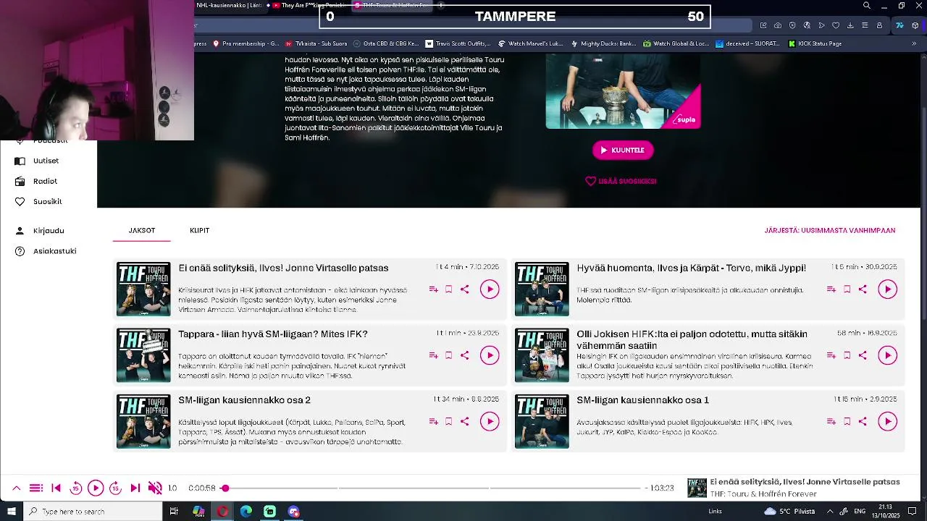Bookmark 'Hyvää huomenta, Ilves ja Kärpät' episode
This screenshot has height=521, width=927.
[x=847, y=289]
